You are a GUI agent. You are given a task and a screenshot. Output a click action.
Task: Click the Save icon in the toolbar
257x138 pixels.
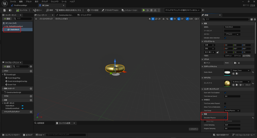tap(5, 10)
